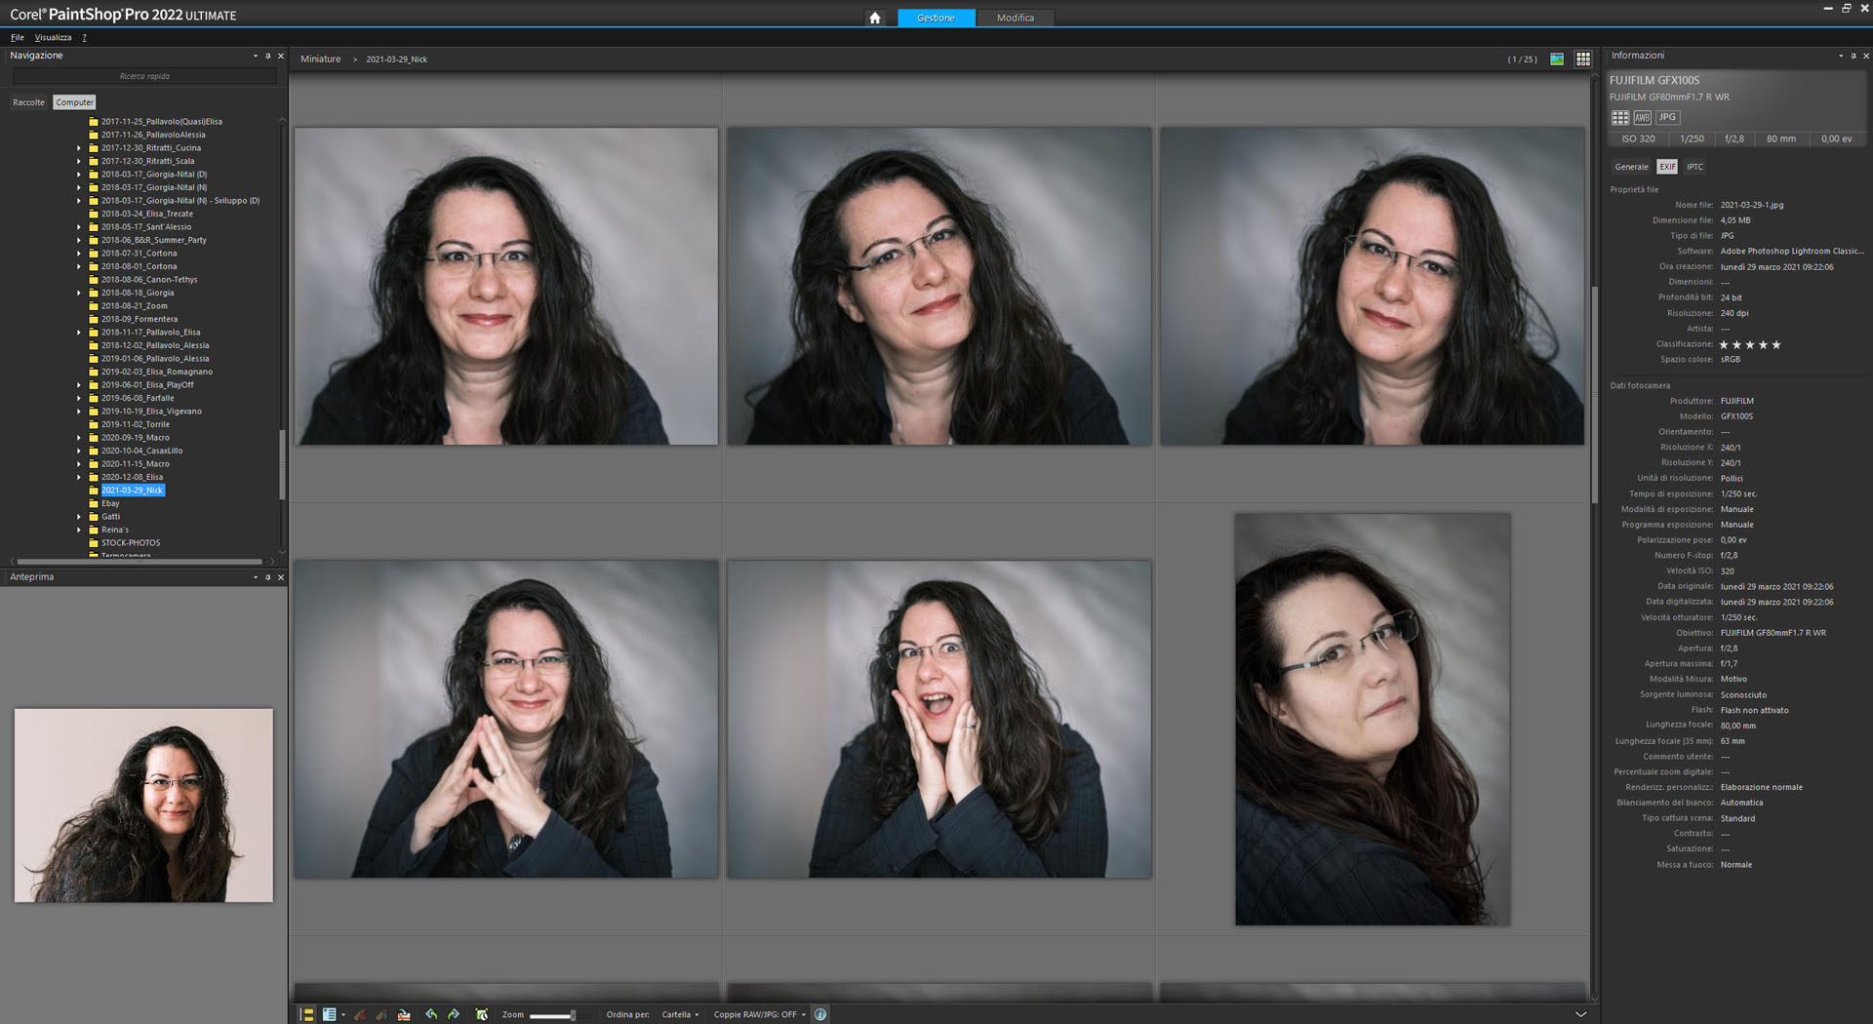
Task: Open the Coppie RAW/JPG dropdown
Action: 759,1014
